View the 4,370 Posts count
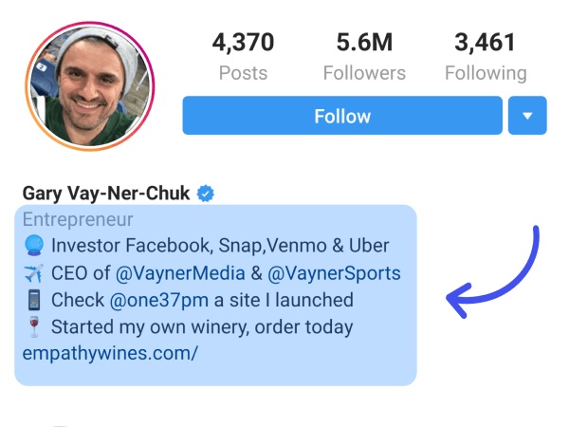This screenshot has height=427, width=569. [x=243, y=56]
